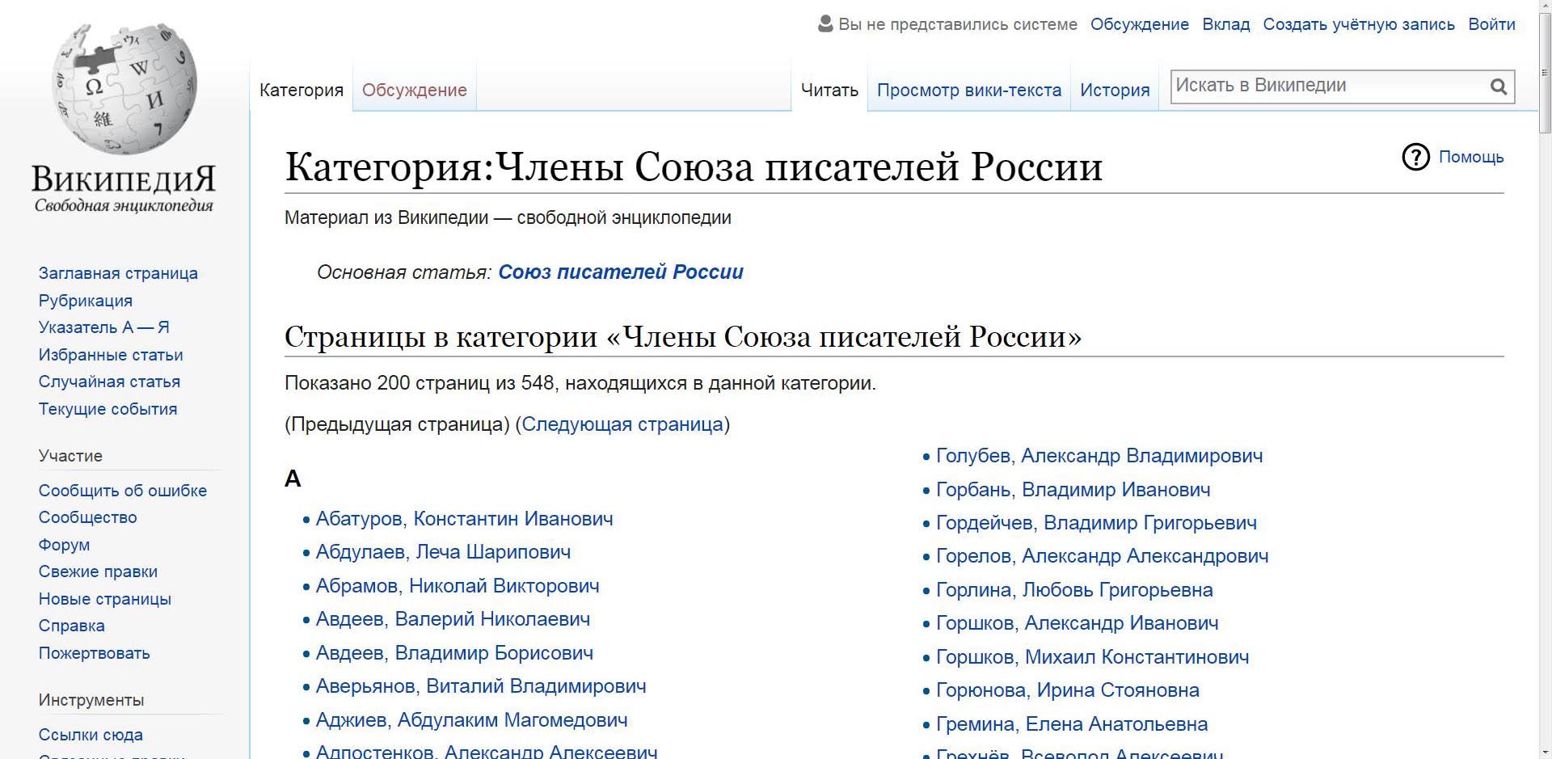Open Указатель А — Я link
Screen dimensions: 1552x759
104,327
